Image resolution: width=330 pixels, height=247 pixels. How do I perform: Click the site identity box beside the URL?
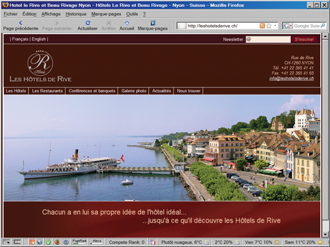181,26
